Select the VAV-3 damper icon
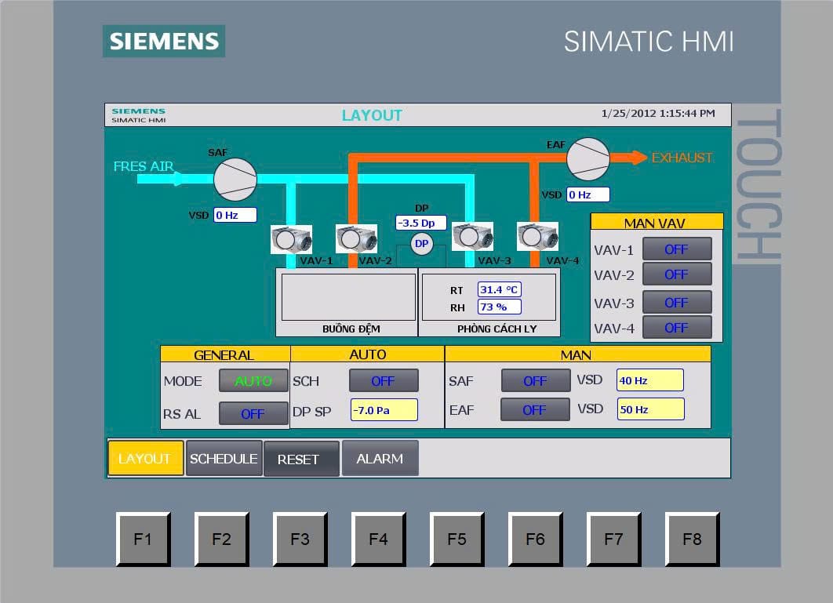Screen dimensions: 833x603 (472, 237)
